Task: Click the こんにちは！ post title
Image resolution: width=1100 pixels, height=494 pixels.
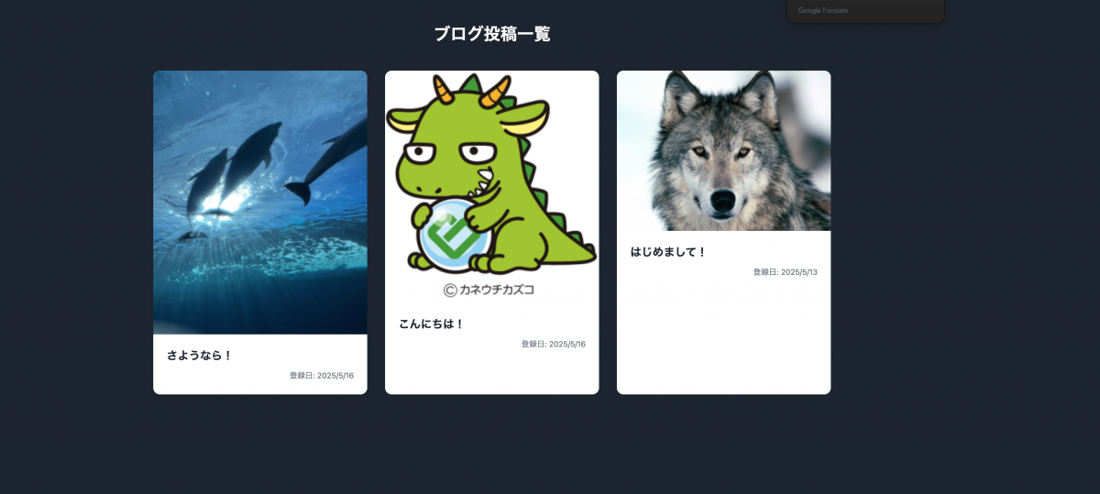Action: (x=432, y=324)
